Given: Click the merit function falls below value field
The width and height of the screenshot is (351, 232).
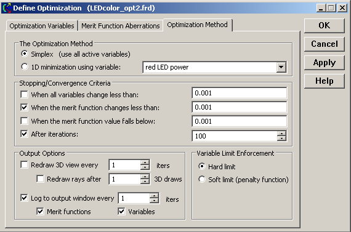Looking at the screenshot, I should coord(240,121).
